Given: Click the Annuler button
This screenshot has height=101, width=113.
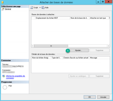Looking at the screenshot, I should [x=103, y=97].
